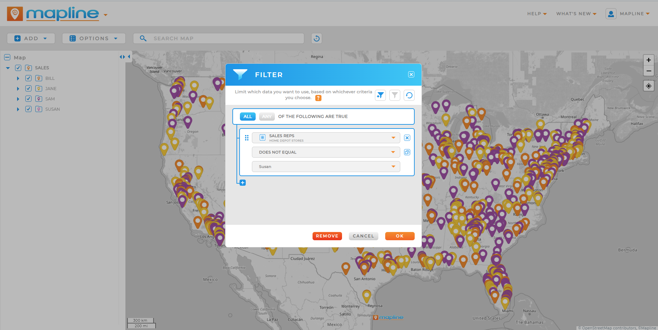Click the Map root label
The image size is (658, 330).
[20, 58]
